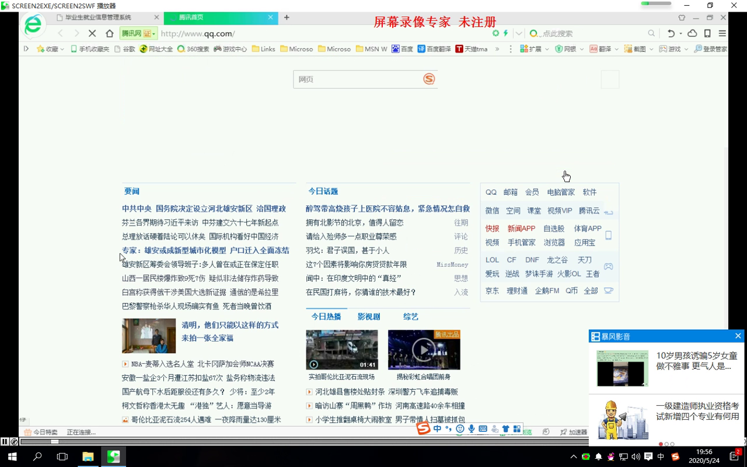Click the browser back arrow
747x467 pixels.
[60, 33]
